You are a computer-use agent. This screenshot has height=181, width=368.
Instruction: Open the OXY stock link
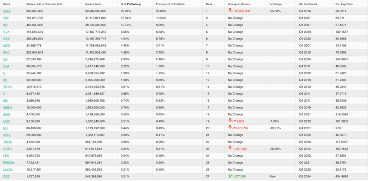coord(6,38)
